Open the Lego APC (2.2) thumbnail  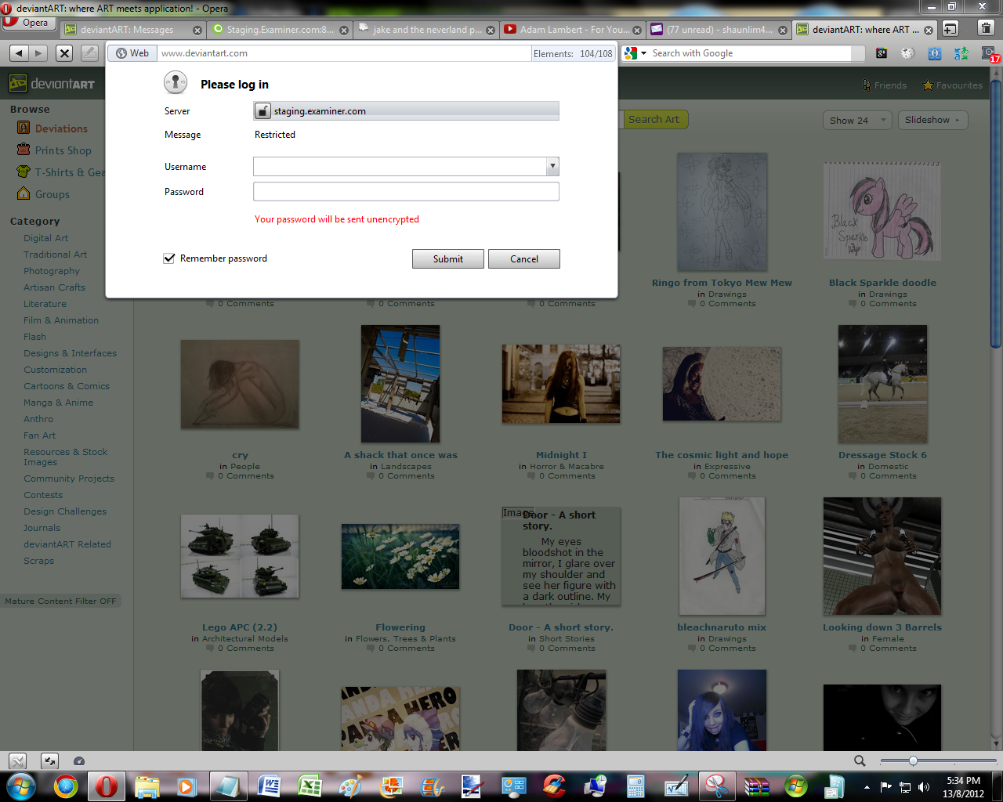240,557
